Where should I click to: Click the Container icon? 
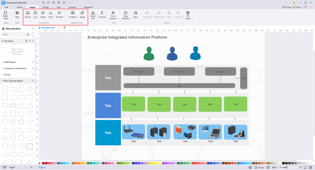coord(73,14)
